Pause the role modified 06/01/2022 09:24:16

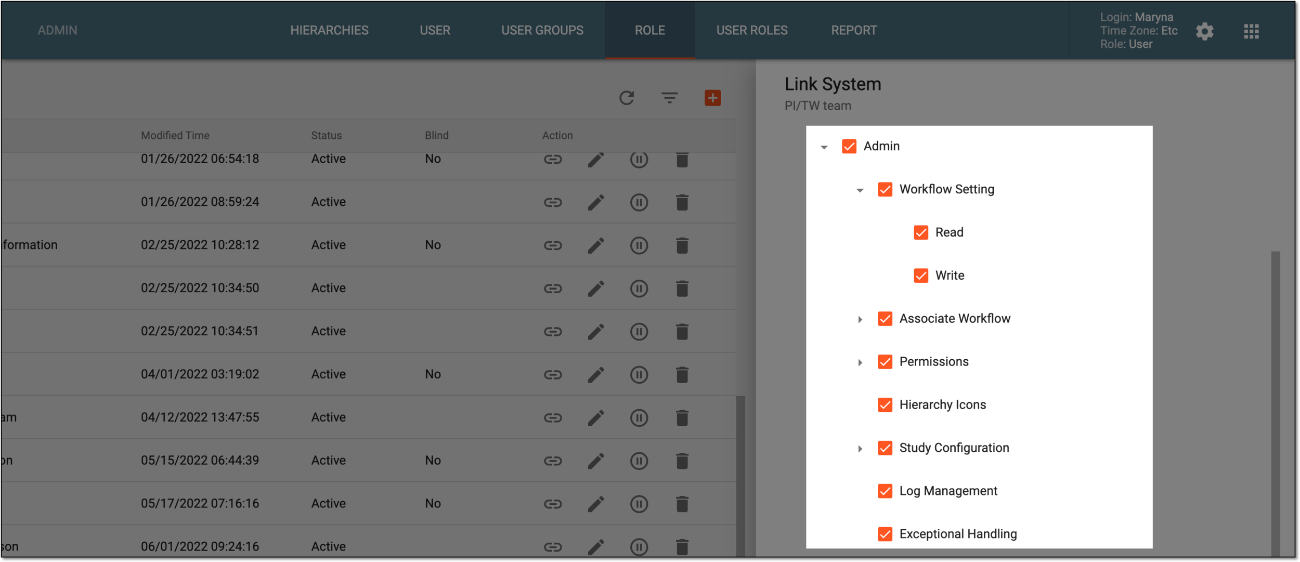(x=639, y=547)
